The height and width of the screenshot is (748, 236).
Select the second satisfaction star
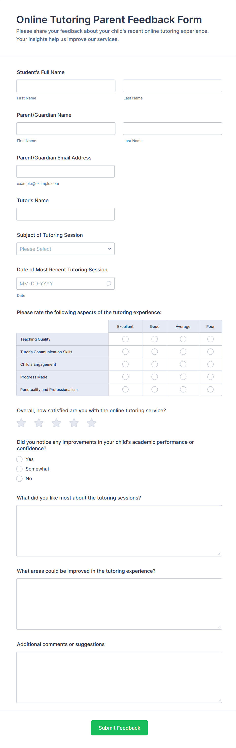39,423
